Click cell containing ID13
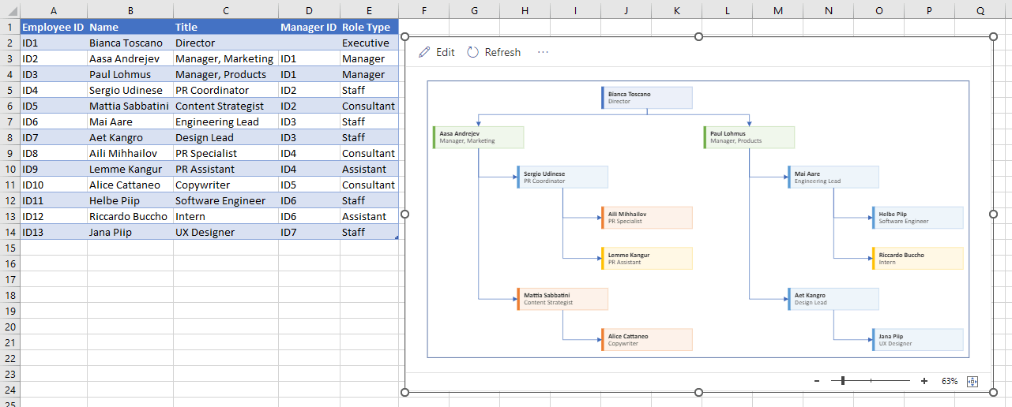The image size is (1012, 407). (54, 232)
